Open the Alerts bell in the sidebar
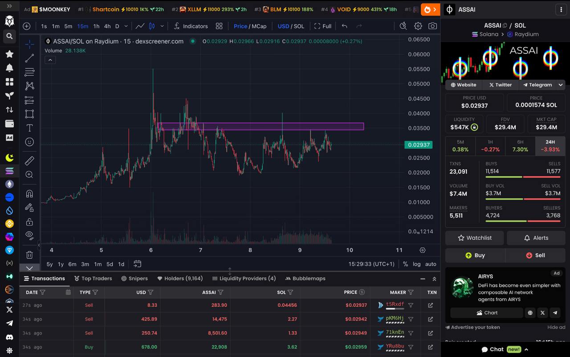570x357 pixels. click(9, 68)
